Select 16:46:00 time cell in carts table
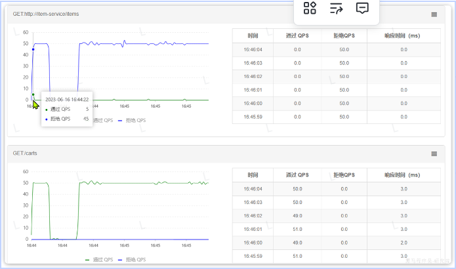The width and height of the screenshot is (456, 269). point(253,243)
